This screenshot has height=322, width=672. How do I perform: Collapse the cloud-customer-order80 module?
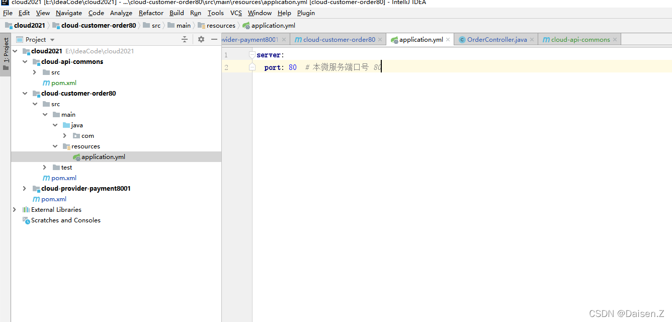pyautogui.click(x=25, y=94)
